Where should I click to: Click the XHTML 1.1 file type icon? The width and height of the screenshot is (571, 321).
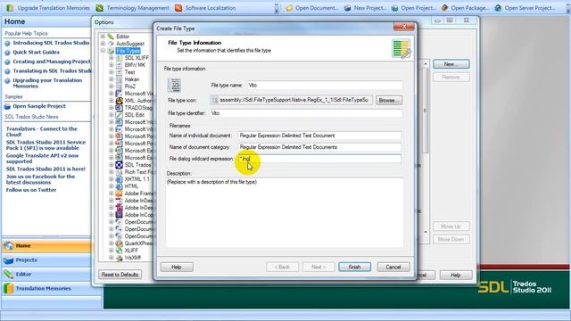119,179
